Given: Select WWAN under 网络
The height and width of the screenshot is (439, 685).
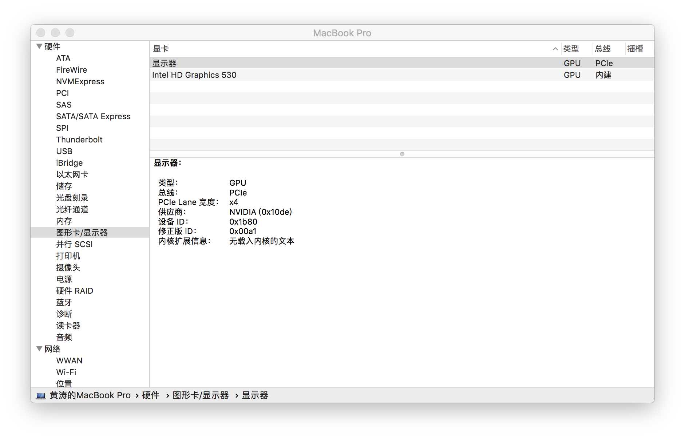Looking at the screenshot, I should [69, 361].
